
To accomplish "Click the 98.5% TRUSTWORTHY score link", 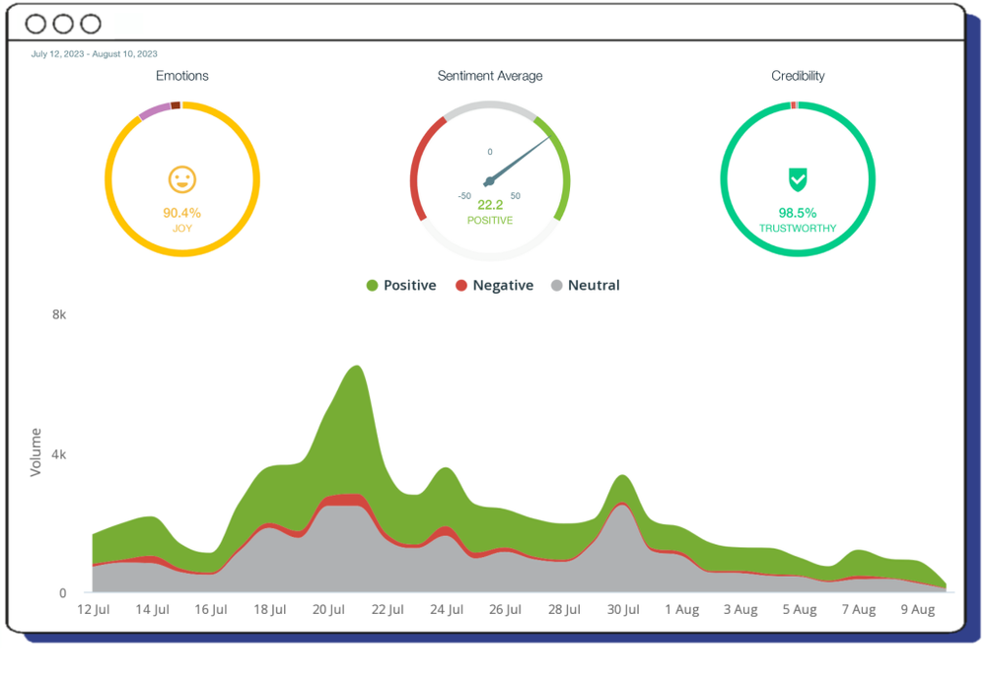I will pos(797,215).
